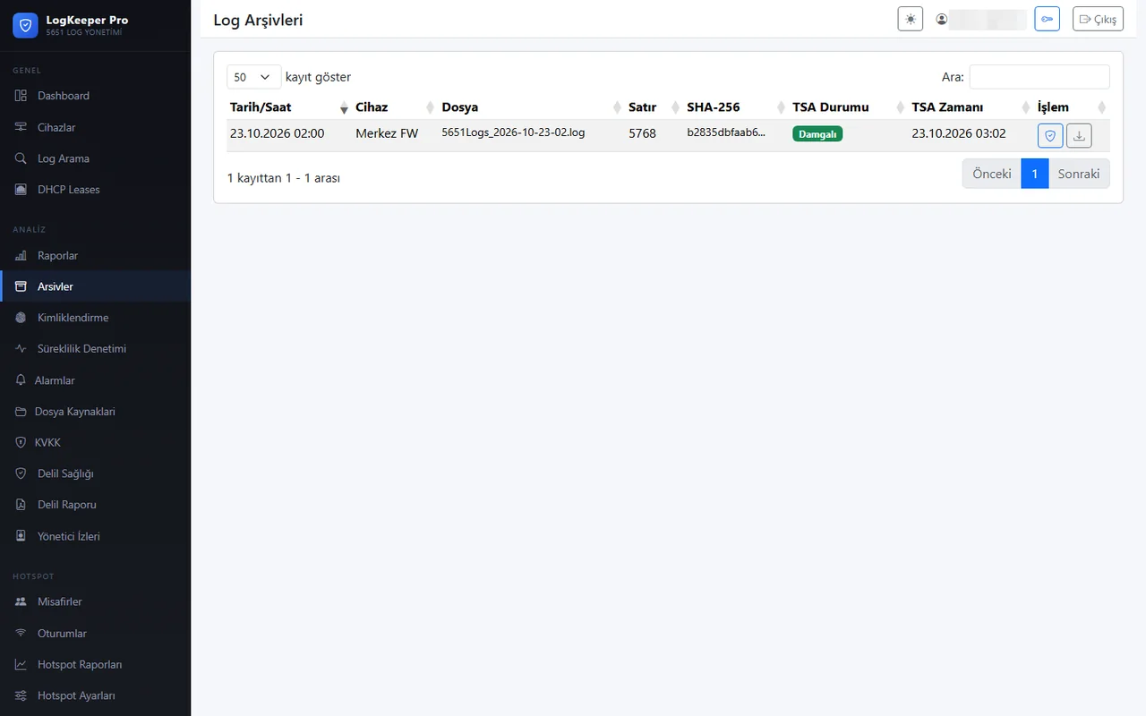
Task: Click the Oturumlar wifi icon
Action: tap(21, 634)
